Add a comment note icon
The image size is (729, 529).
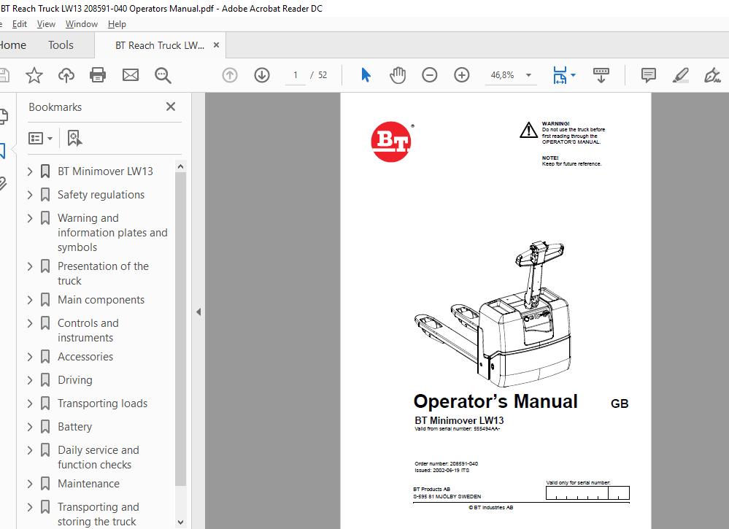point(648,75)
